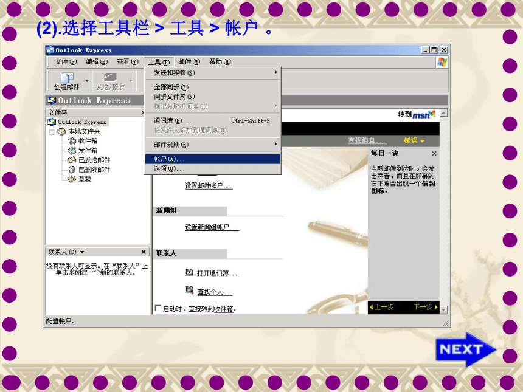This screenshot has height=392, width=523.
Task: Click the scroll down arrow of main pane
Action: point(443,310)
